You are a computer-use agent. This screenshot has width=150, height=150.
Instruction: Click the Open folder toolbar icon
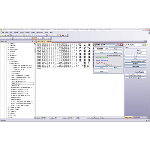5,35
